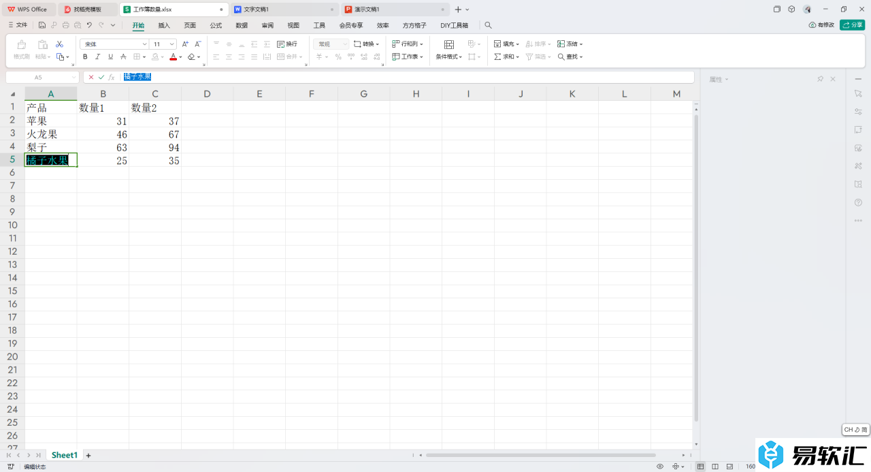The width and height of the screenshot is (871, 472).
Task: Switch to the 演示文稿1 presentation tab
Action: point(395,10)
